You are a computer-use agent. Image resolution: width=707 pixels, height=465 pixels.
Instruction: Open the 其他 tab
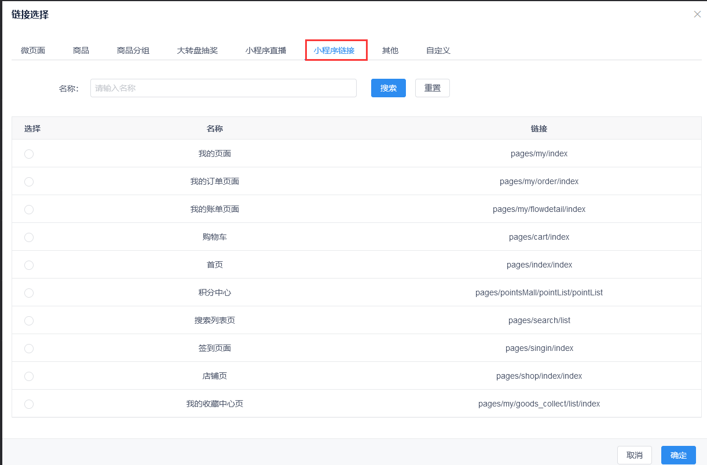[390, 50]
